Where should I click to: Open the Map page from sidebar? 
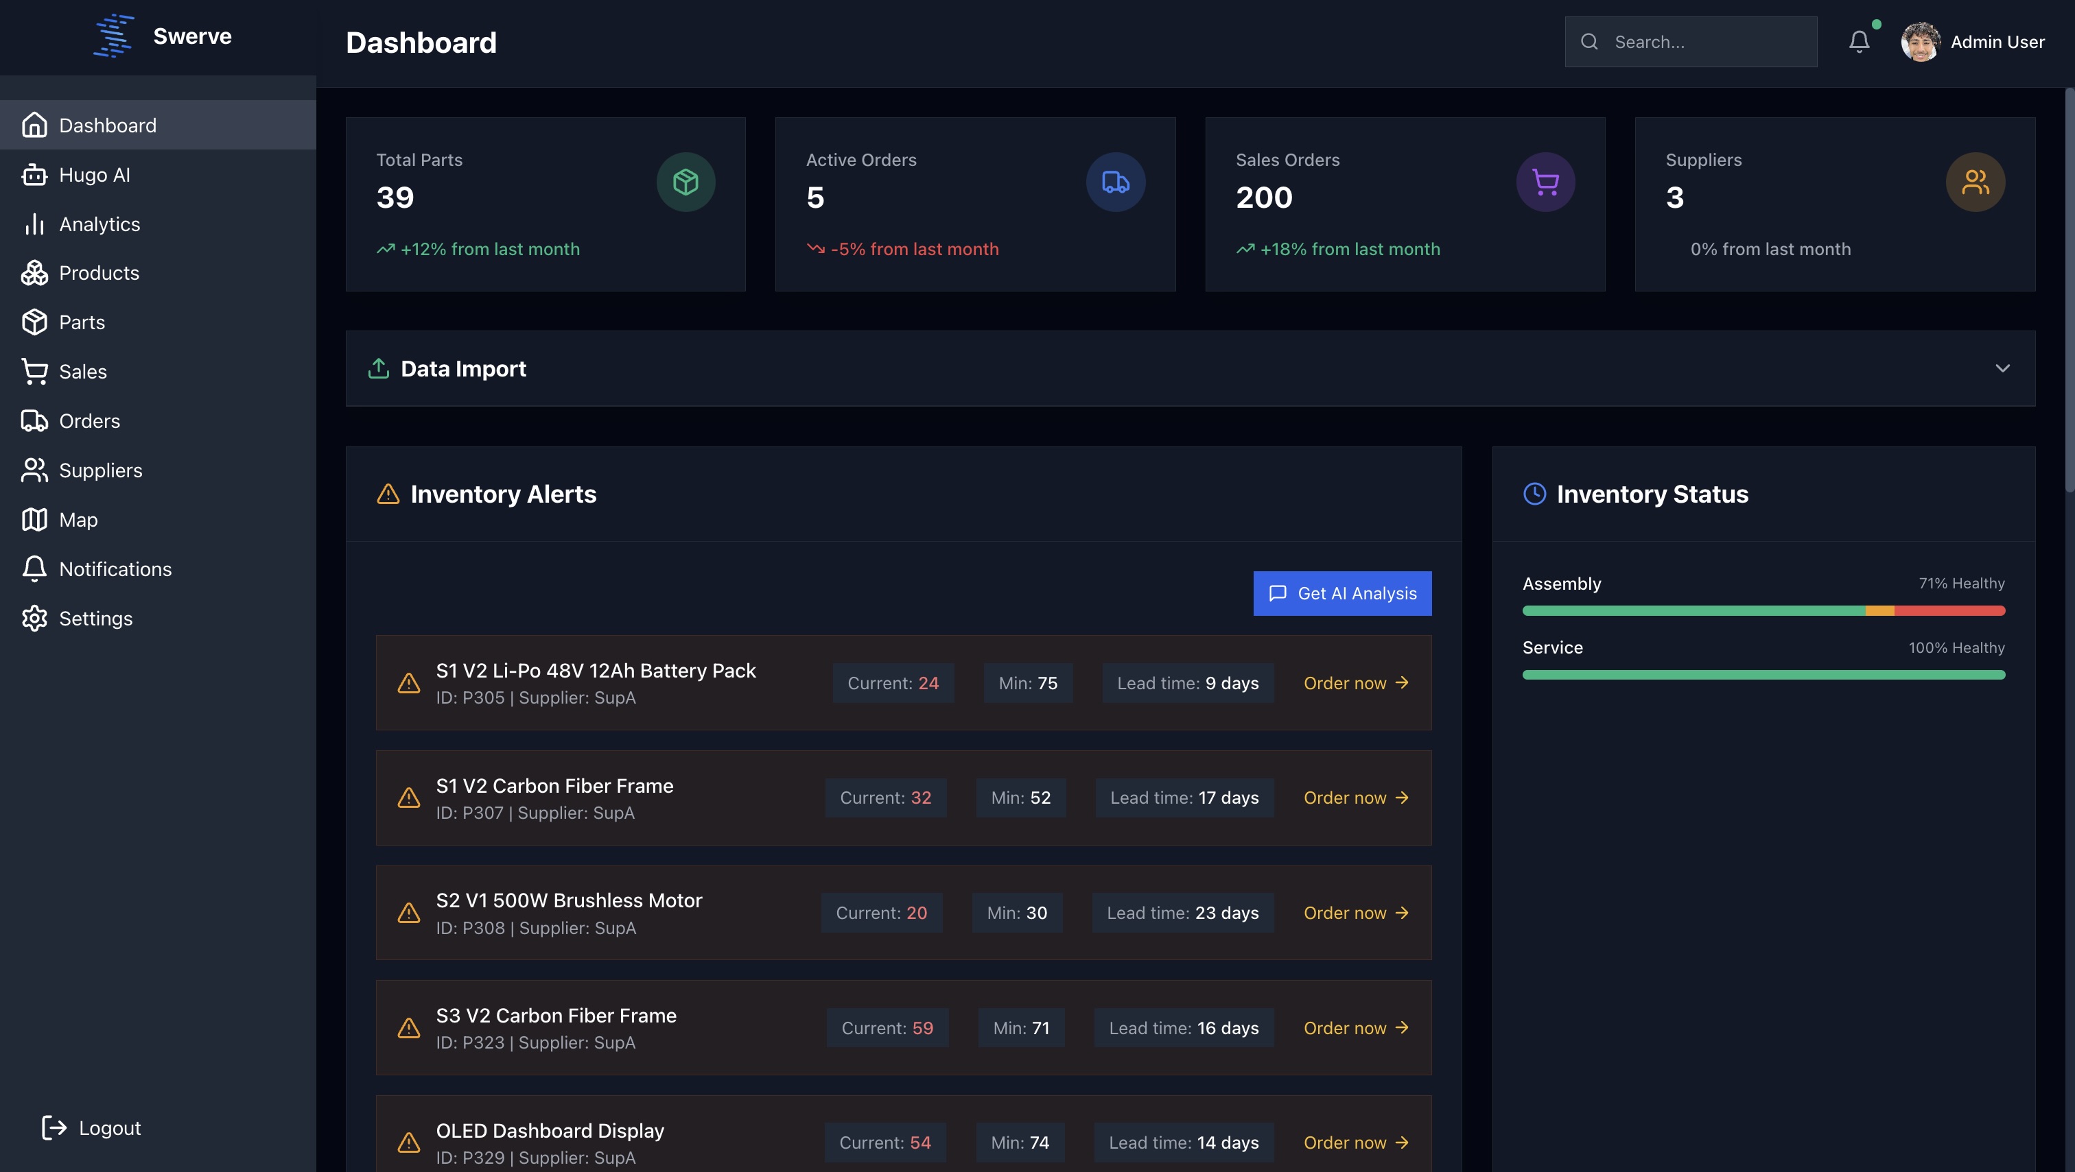(x=78, y=519)
